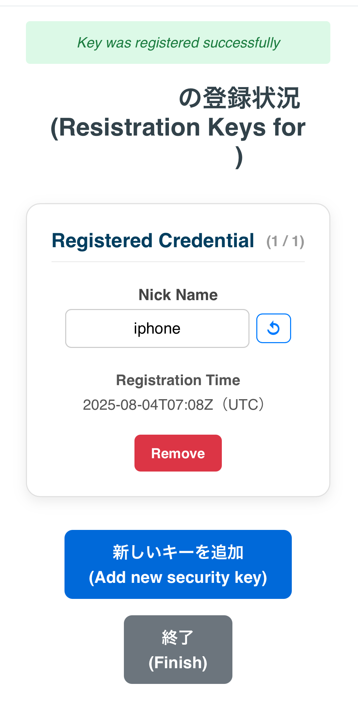Click the Registered Credential heading
Viewport: 358px width, 716px height.
tap(153, 241)
